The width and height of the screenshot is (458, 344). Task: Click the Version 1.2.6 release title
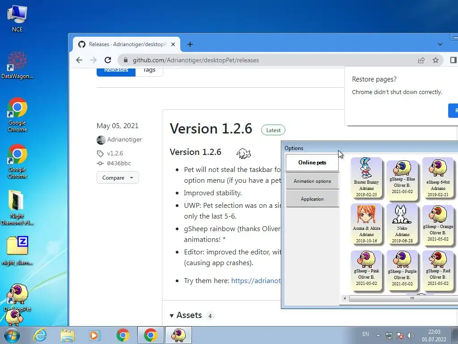click(x=211, y=129)
